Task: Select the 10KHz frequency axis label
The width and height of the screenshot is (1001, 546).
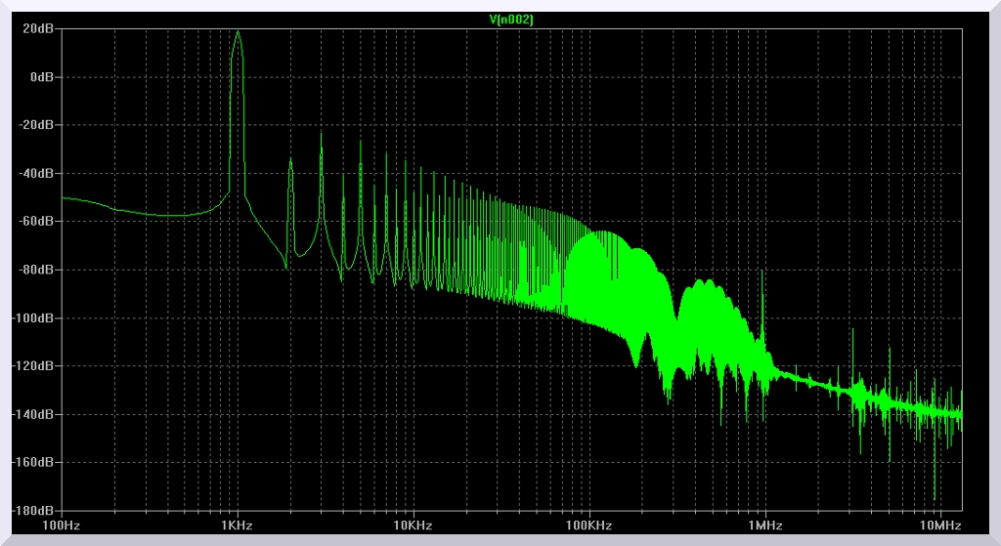Action: (x=413, y=525)
